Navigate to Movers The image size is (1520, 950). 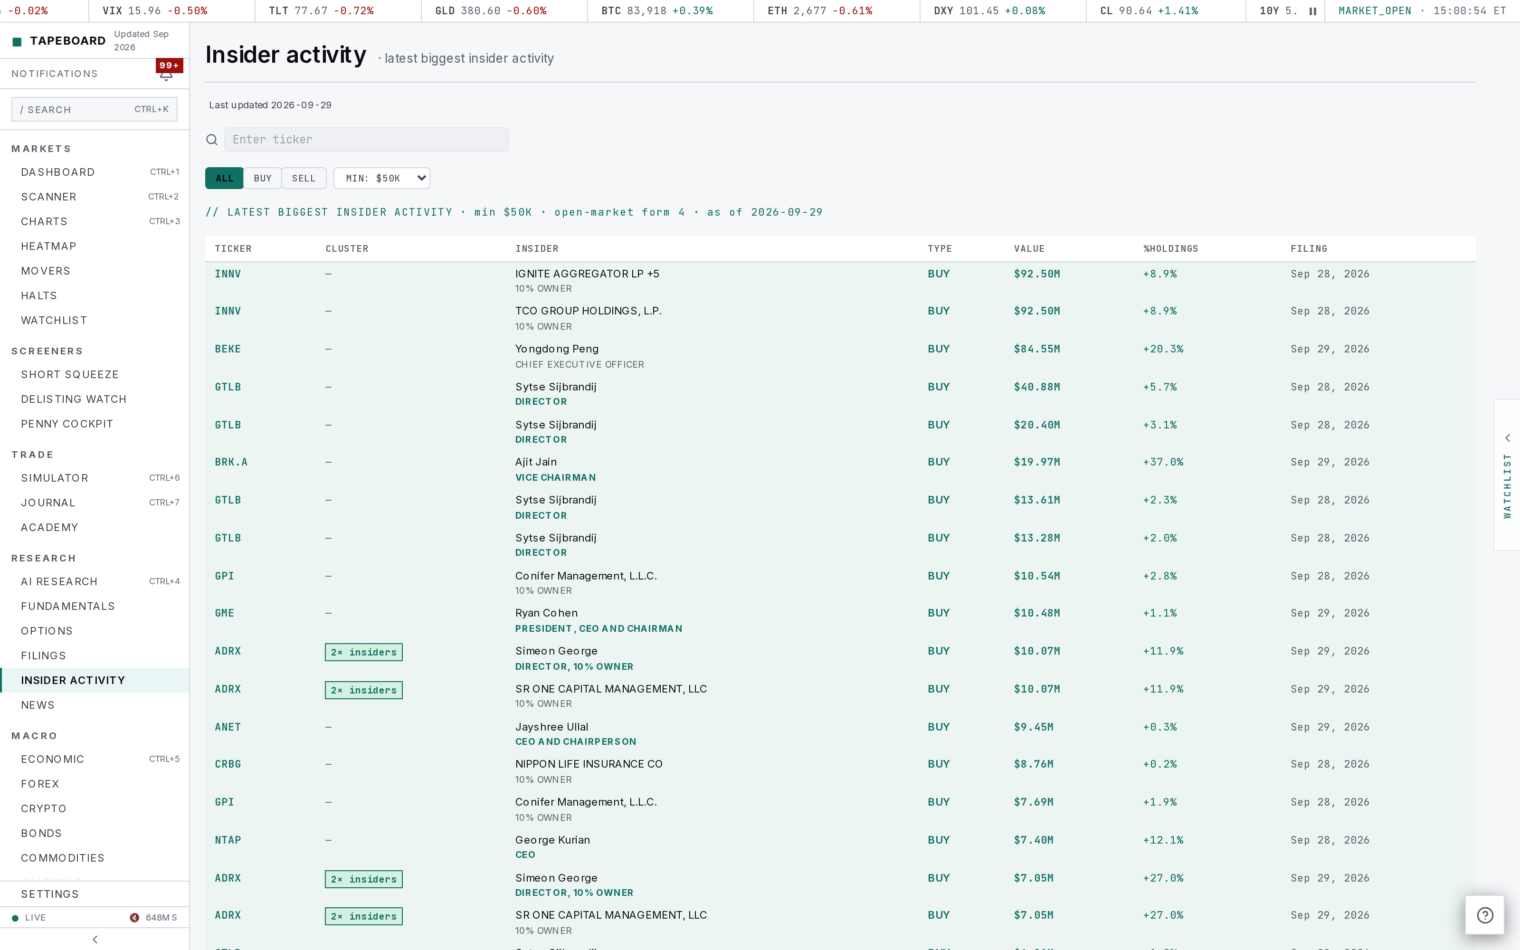[x=94, y=271]
